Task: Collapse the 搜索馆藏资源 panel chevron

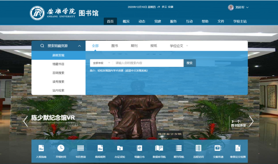Action: pyautogui.click(x=79, y=46)
